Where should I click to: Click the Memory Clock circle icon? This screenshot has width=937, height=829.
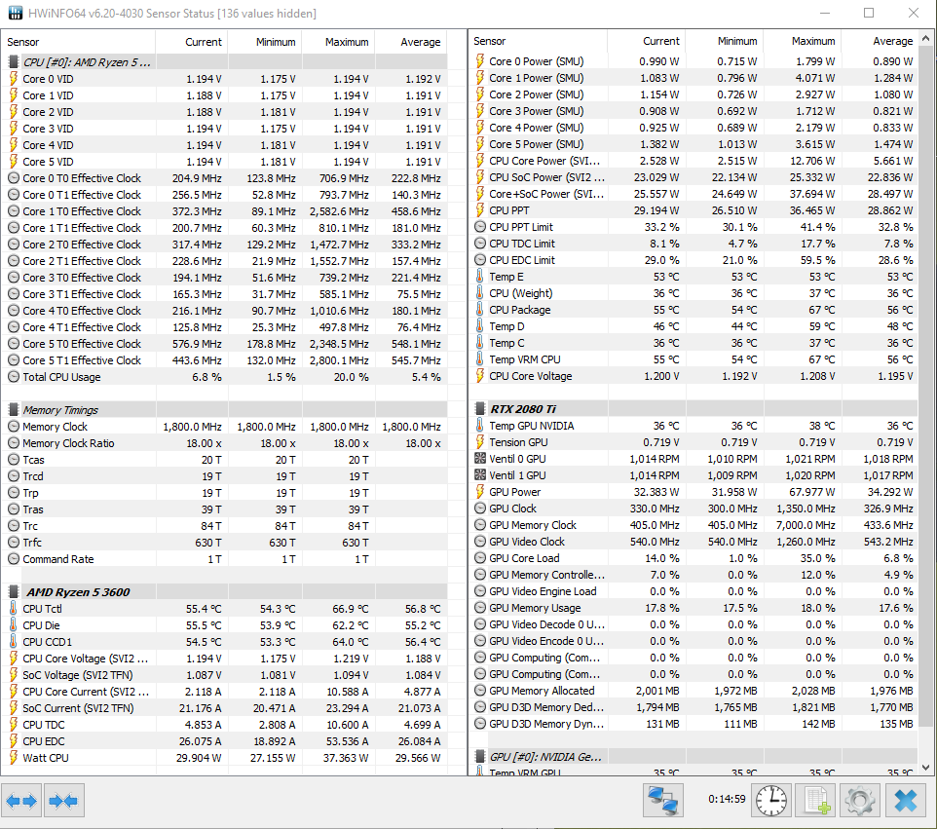[13, 426]
